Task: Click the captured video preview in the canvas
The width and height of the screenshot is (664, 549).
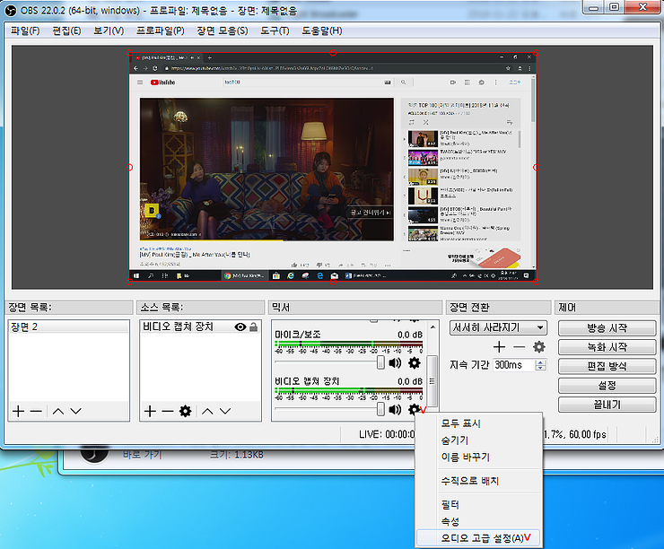Action: pyautogui.click(x=333, y=167)
